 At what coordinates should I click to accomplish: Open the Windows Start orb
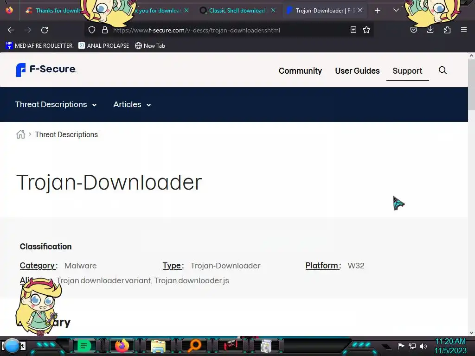(12, 346)
